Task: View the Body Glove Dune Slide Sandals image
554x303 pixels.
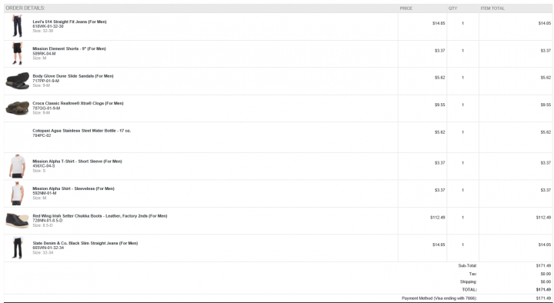Action: pos(17,81)
